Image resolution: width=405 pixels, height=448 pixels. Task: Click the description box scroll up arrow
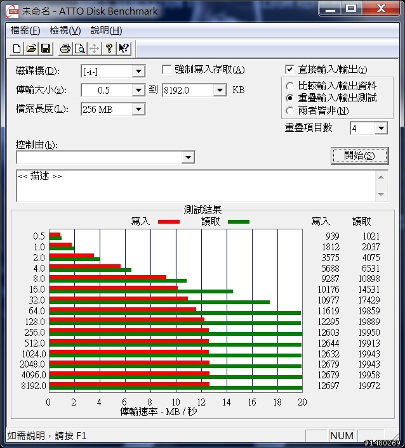pyautogui.click(x=381, y=177)
